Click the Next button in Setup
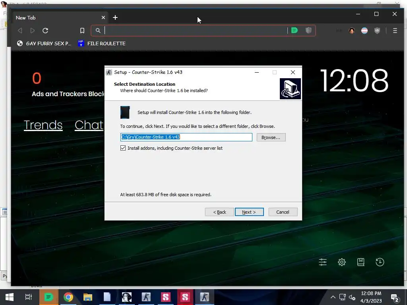 (x=249, y=212)
